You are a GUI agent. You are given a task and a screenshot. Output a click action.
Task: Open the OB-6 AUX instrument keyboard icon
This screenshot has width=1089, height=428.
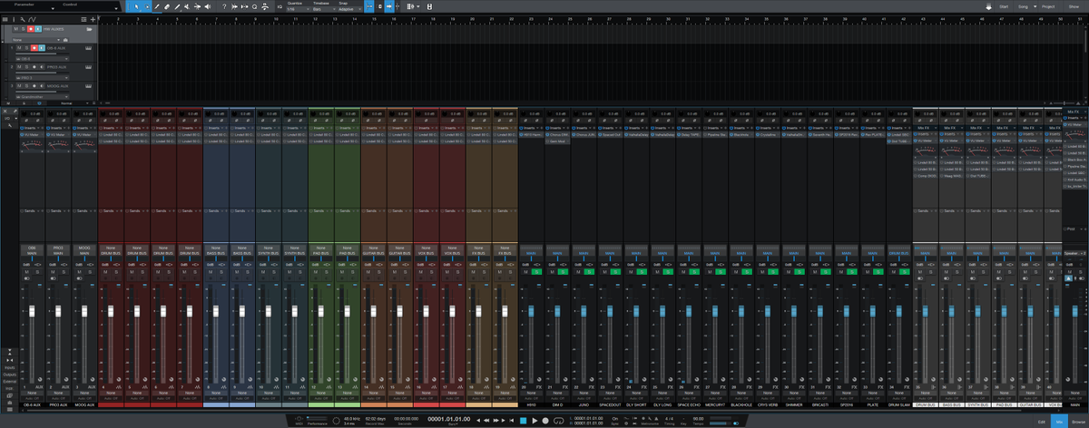tap(88, 48)
